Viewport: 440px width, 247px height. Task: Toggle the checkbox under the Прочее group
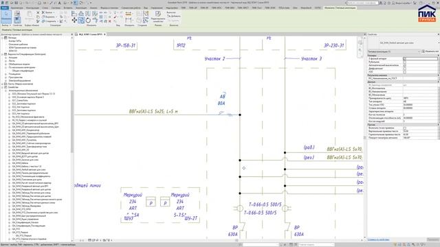tap(404, 128)
